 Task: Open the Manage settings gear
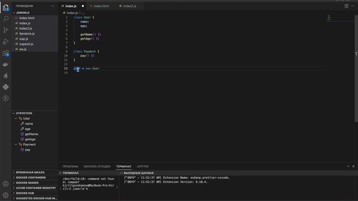(6, 195)
